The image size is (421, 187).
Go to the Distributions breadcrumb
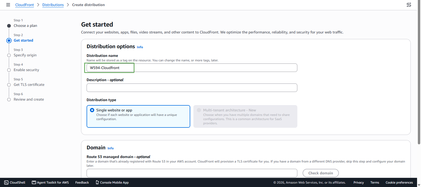(x=53, y=5)
